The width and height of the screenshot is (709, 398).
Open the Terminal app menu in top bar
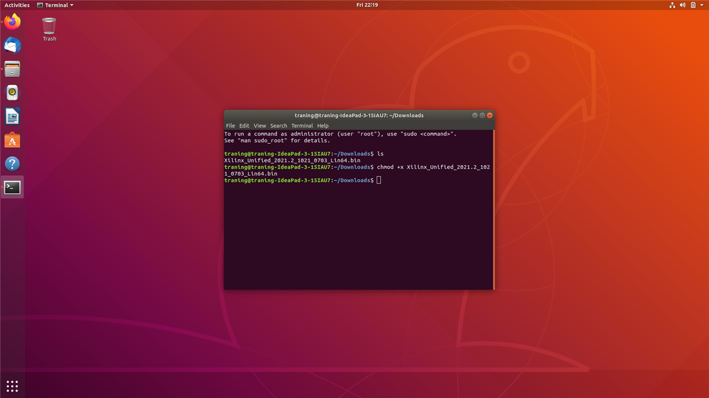[x=55, y=5]
